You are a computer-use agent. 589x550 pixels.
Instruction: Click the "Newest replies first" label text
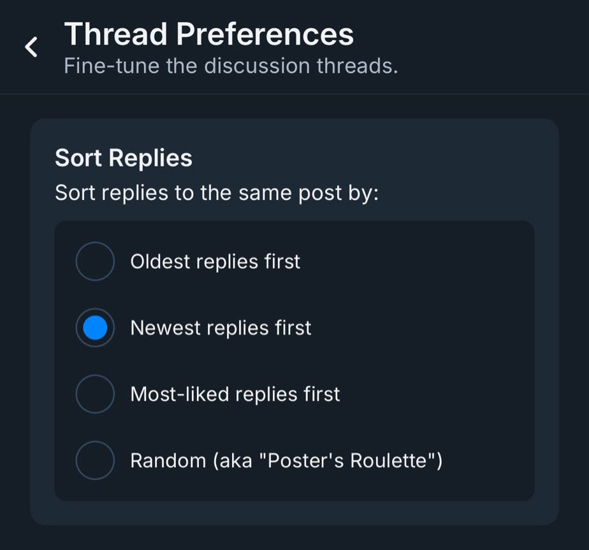[221, 328]
